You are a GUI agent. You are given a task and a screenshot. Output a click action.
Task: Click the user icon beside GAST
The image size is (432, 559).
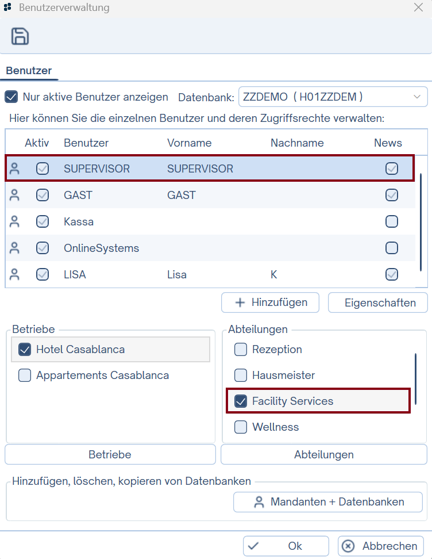click(x=15, y=196)
